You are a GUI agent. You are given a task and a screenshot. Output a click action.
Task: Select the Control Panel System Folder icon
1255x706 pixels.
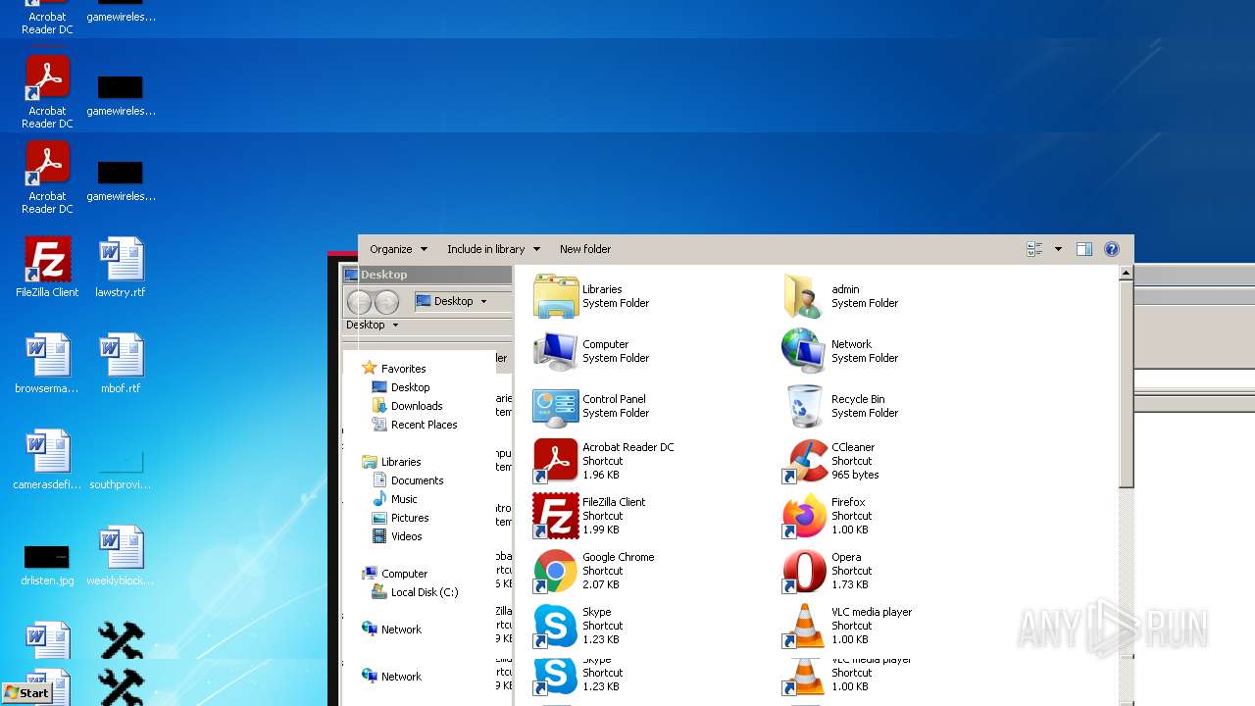(x=556, y=406)
